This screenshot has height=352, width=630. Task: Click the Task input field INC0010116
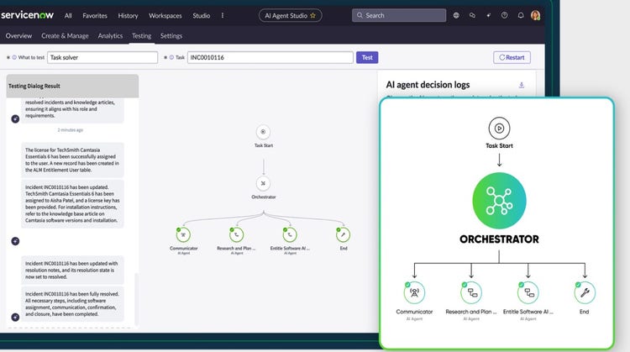pos(269,57)
